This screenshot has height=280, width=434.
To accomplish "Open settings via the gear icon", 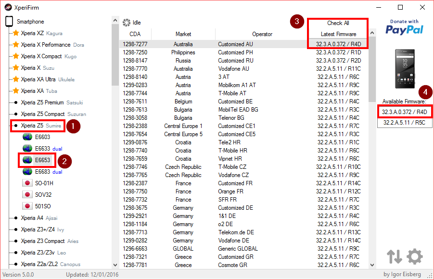I will (x=414, y=256).
